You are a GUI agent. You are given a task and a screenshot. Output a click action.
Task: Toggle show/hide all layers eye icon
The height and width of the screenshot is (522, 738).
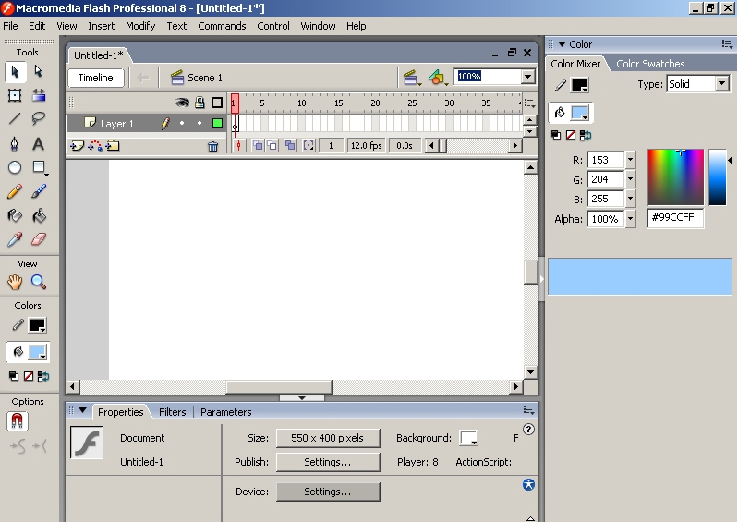tap(182, 103)
